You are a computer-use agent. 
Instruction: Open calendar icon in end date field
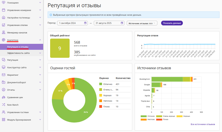click(122, 23)
